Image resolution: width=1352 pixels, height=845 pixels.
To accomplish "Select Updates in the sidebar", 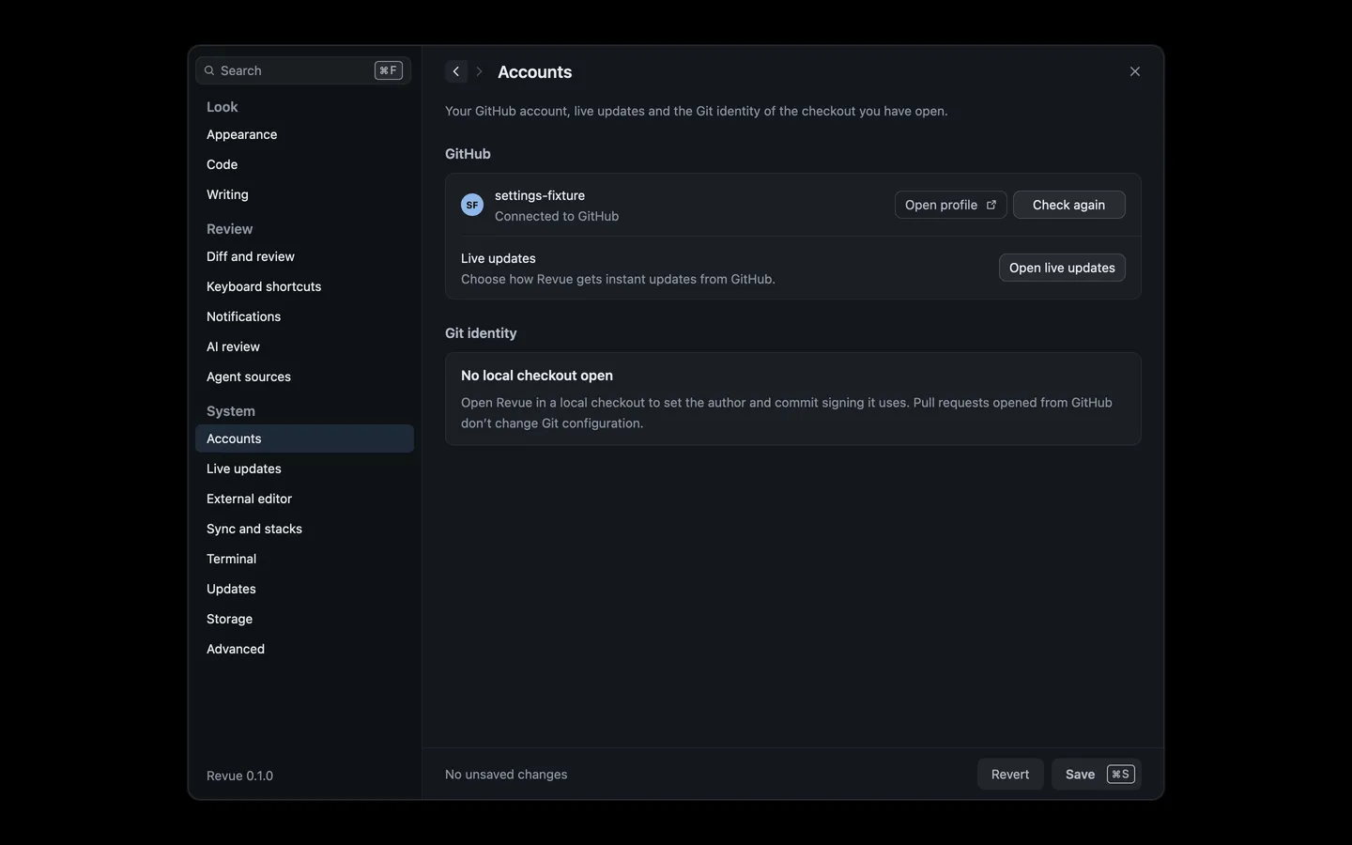I will point(304,589).
